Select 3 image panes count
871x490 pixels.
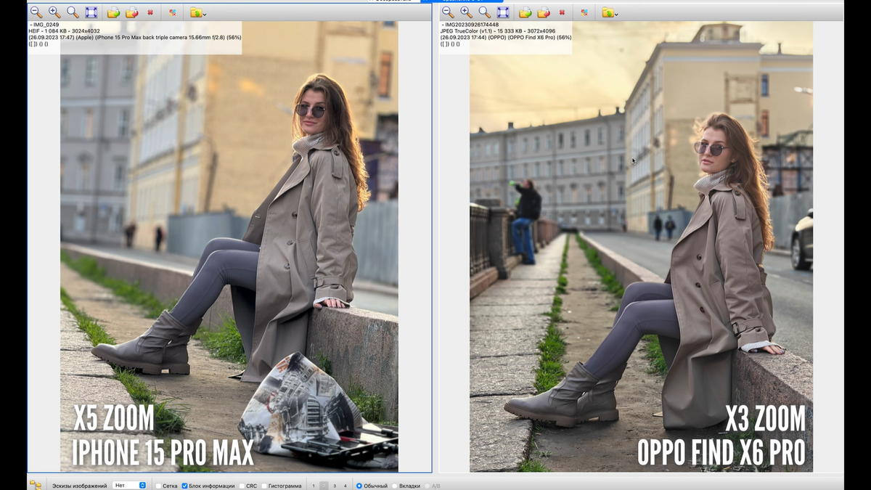pyautogui.click(x=335, y=485)
